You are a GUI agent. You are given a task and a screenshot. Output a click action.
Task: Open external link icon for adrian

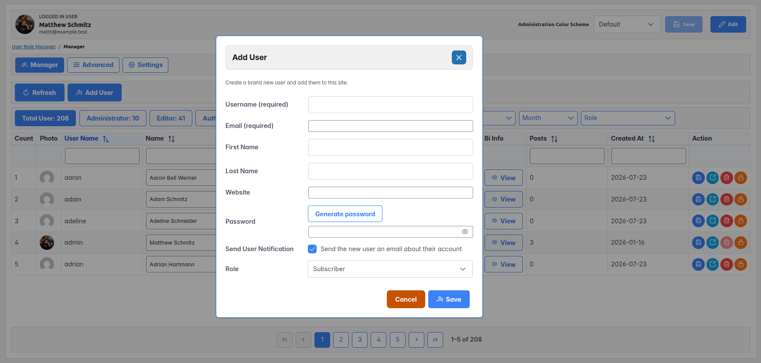tap(713, 264)
